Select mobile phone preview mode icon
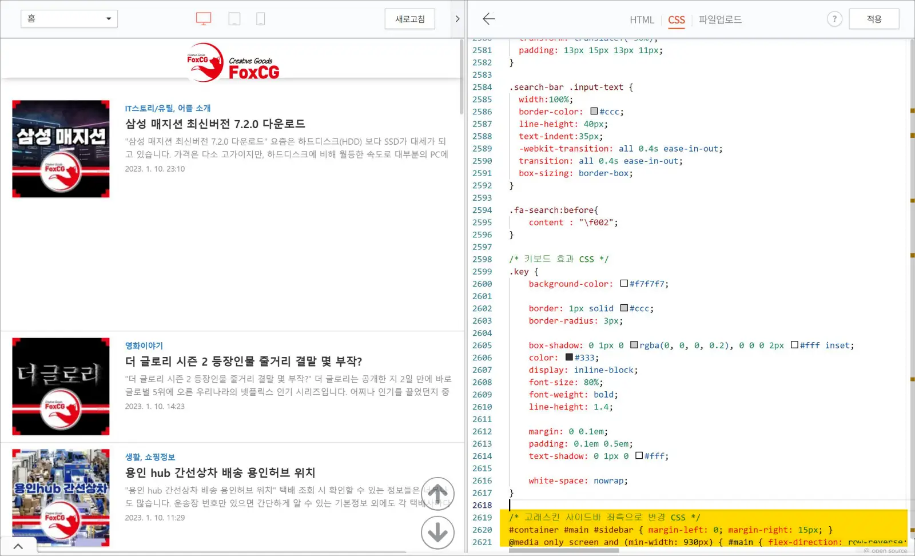The image size is (915, 556). (x=260, y=19)
